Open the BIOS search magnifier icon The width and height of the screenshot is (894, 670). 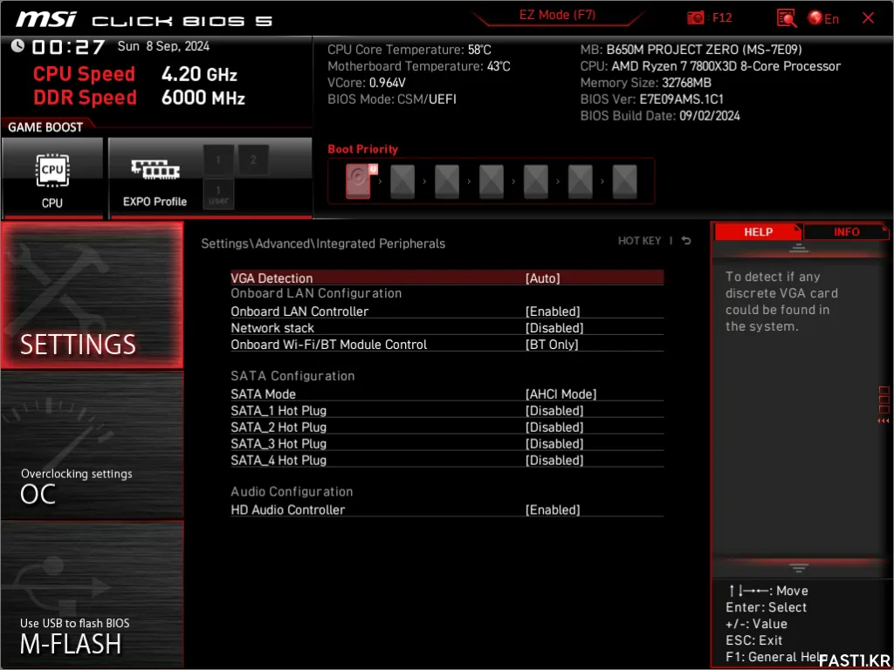coord(787,18)
